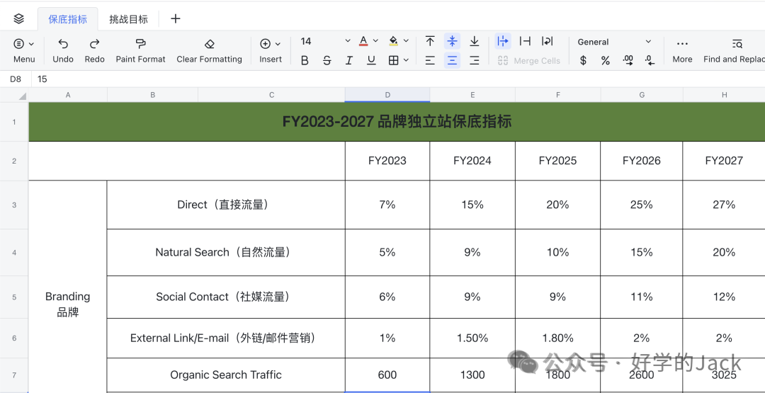Click the Social Contact（社媒流量）cell
The height and width of the screenshot is (393, 765).
[226, 297]
